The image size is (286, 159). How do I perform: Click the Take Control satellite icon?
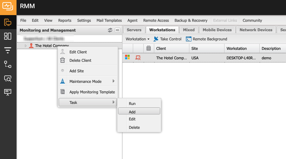click(156, 39)
